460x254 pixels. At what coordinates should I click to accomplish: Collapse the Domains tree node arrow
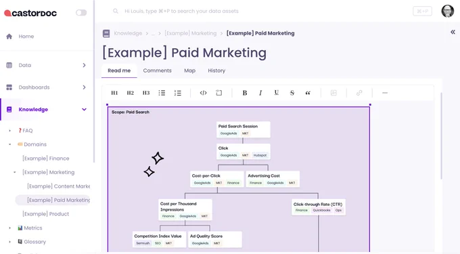(9, 144)
